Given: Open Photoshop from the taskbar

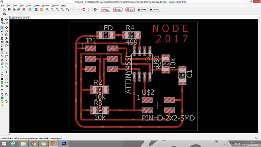Looking at the screenshot, I should click(x=64, y=144).
